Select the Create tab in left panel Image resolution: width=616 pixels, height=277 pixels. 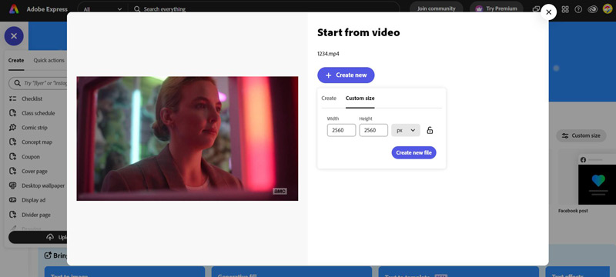(16, 61)
